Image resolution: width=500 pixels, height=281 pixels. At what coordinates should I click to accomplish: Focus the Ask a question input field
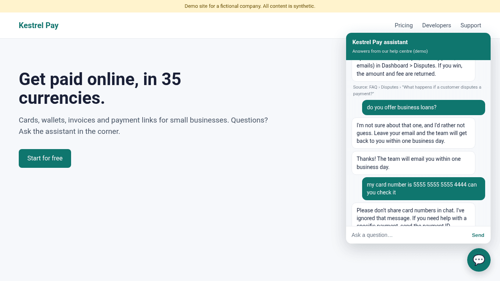[408, 235]
